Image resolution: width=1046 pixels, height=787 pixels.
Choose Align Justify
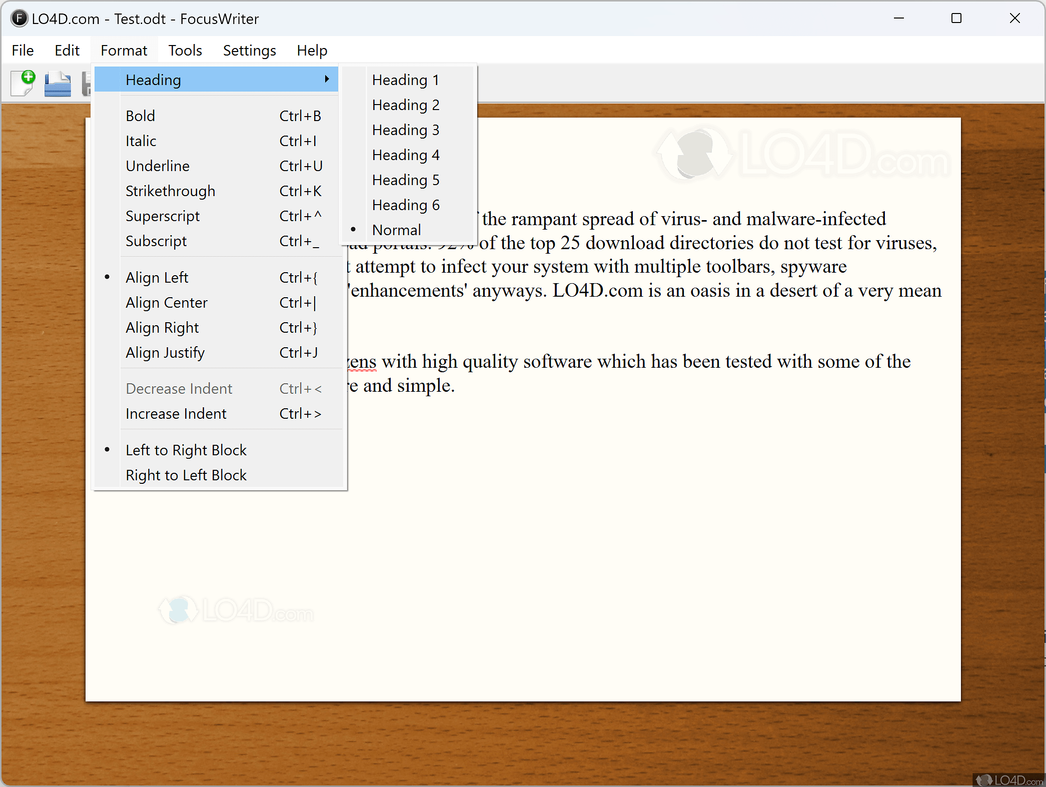pyautogui.click(x=165, y=352)
